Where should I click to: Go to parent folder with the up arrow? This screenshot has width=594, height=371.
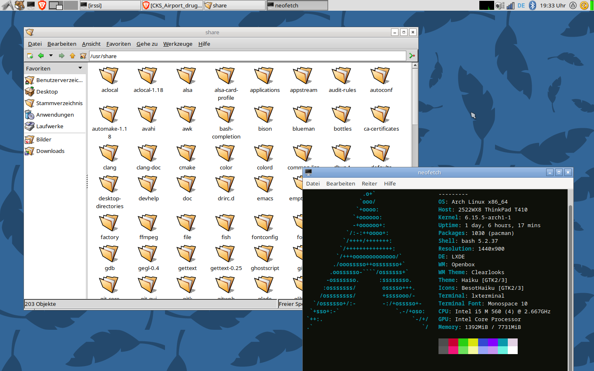tap(73, 56)
